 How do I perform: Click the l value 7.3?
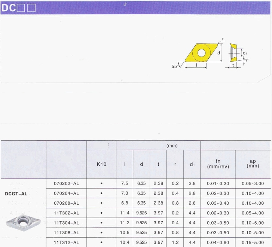[x=125, y=193]
